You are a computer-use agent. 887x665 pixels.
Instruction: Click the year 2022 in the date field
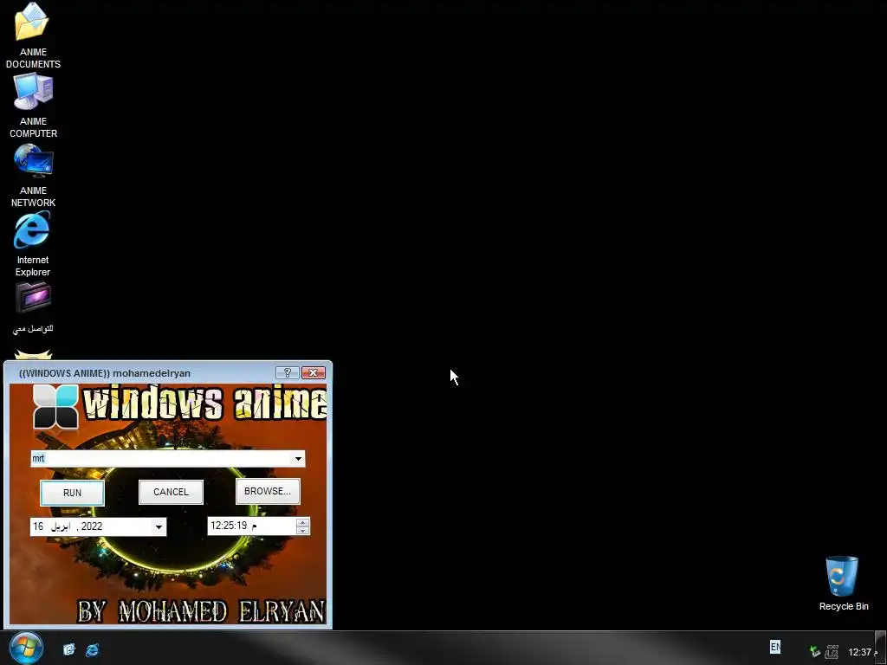[92, 526]
